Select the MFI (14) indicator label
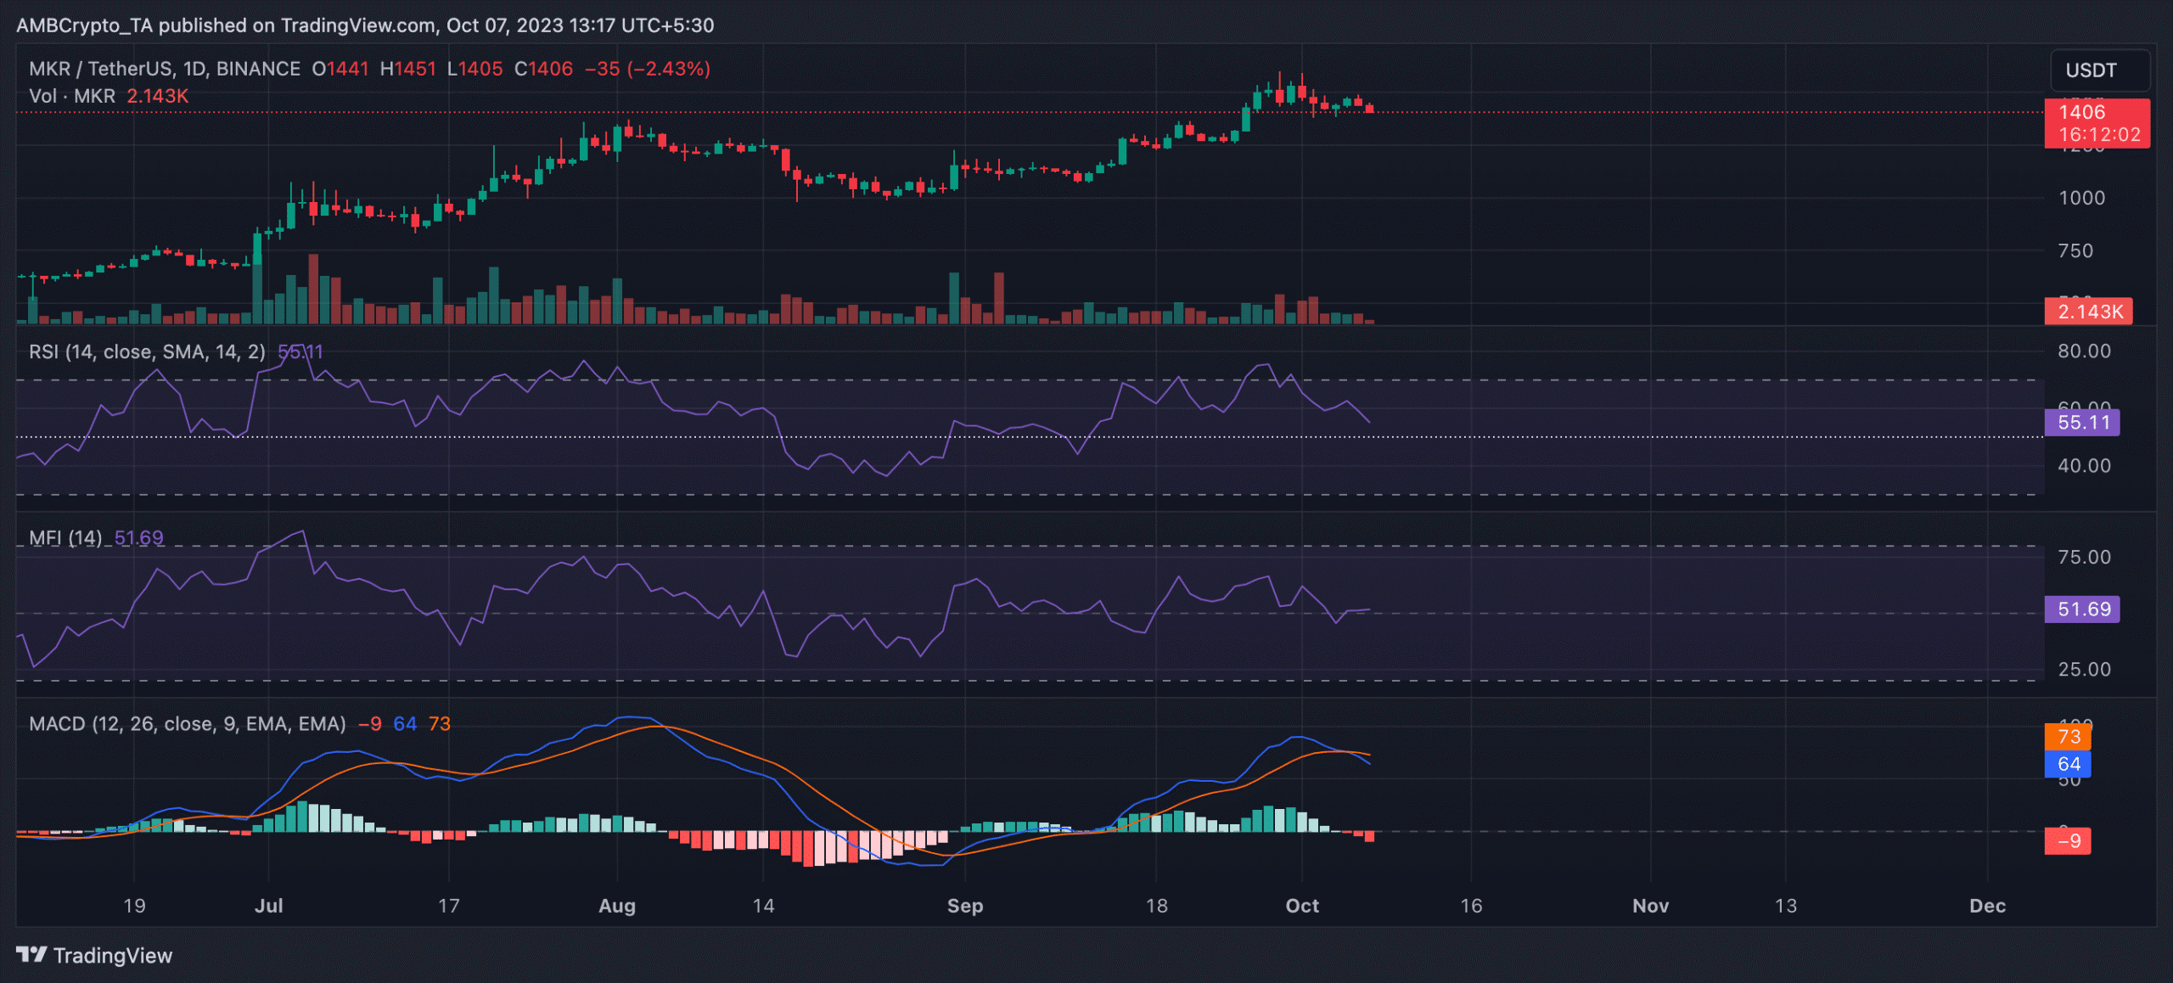2173x983 pixels. pos(65,537)
